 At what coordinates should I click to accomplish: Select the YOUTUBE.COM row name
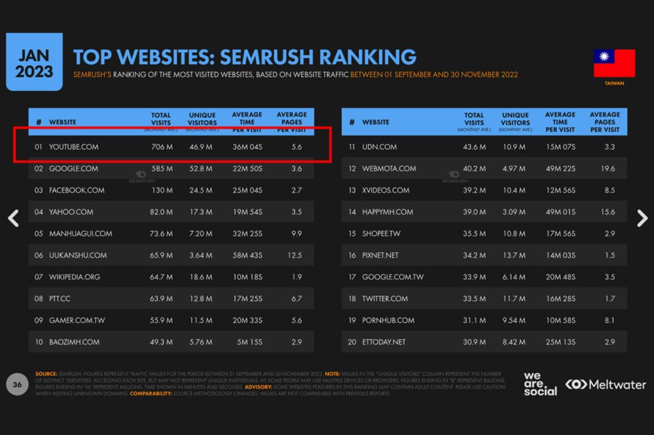[x=74, y=147]
